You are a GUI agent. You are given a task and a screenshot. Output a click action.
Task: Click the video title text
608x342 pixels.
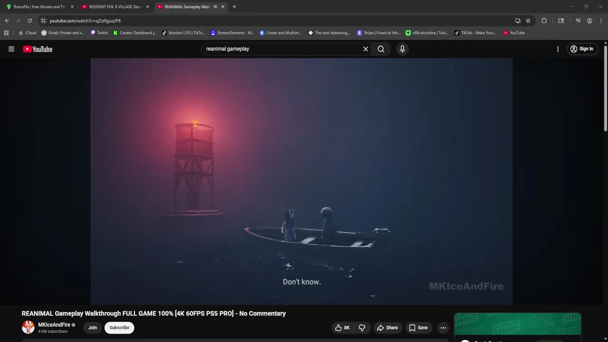[154, 313]
